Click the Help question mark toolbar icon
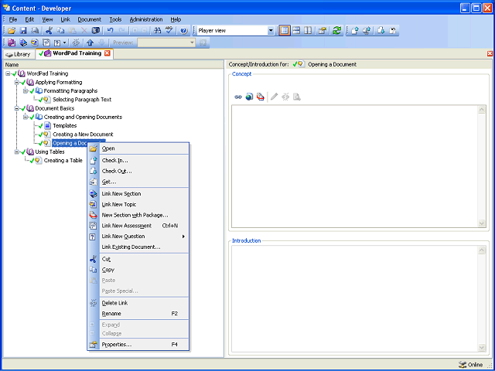The image size is (495, 371). [184, 31]
